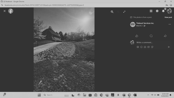
Task: Click the comment bubble icon
Action: point(151,36)
